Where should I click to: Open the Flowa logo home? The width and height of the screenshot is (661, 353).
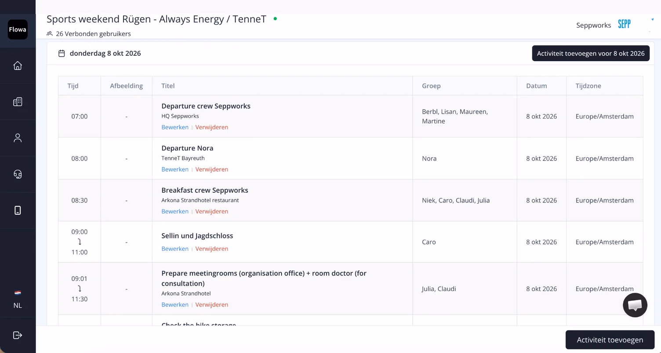[x=18, y=29]
